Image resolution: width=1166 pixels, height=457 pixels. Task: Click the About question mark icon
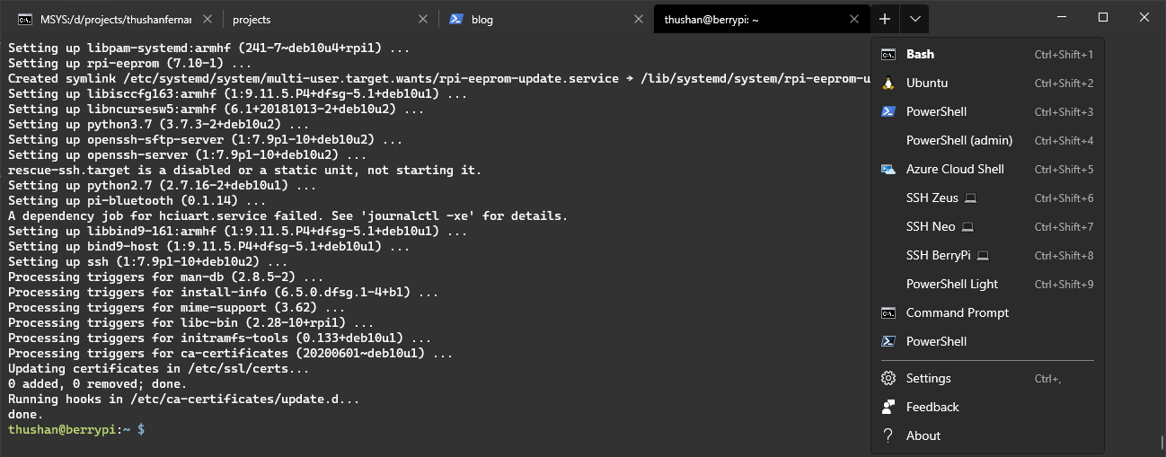888,436
